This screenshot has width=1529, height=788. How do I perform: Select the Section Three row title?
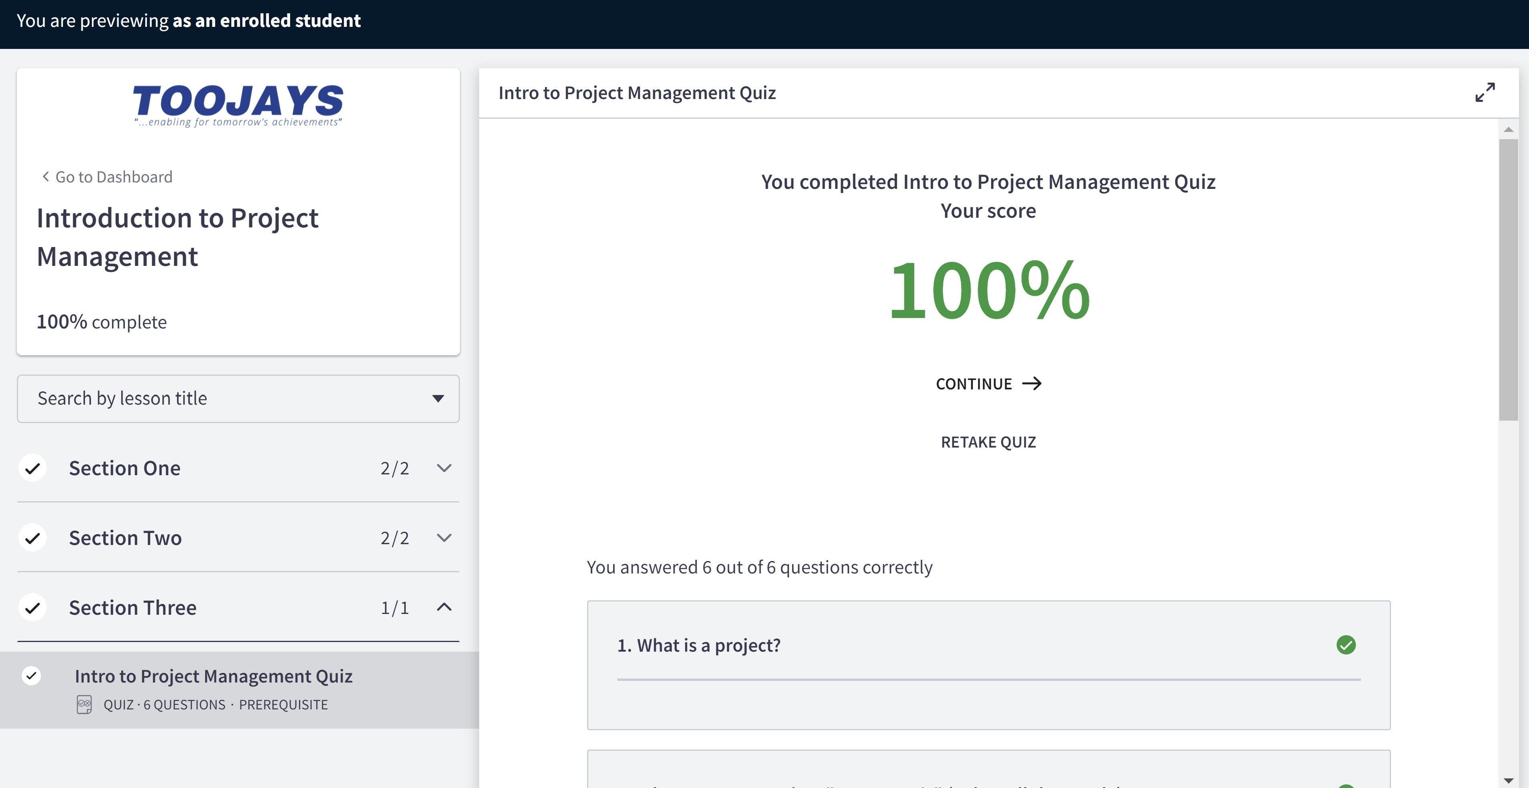[x=132, y=608]
